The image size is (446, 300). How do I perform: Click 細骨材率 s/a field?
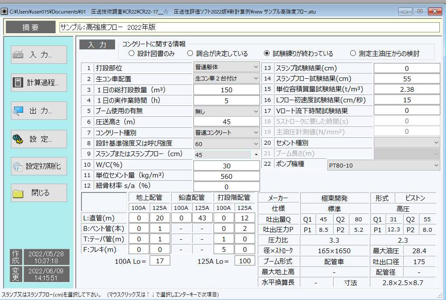226,187
